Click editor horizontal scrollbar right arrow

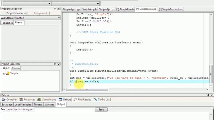coord(207,89)
